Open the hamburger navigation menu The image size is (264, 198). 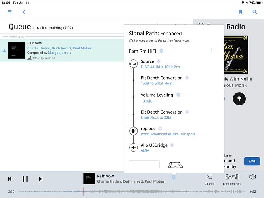(10, 12)
